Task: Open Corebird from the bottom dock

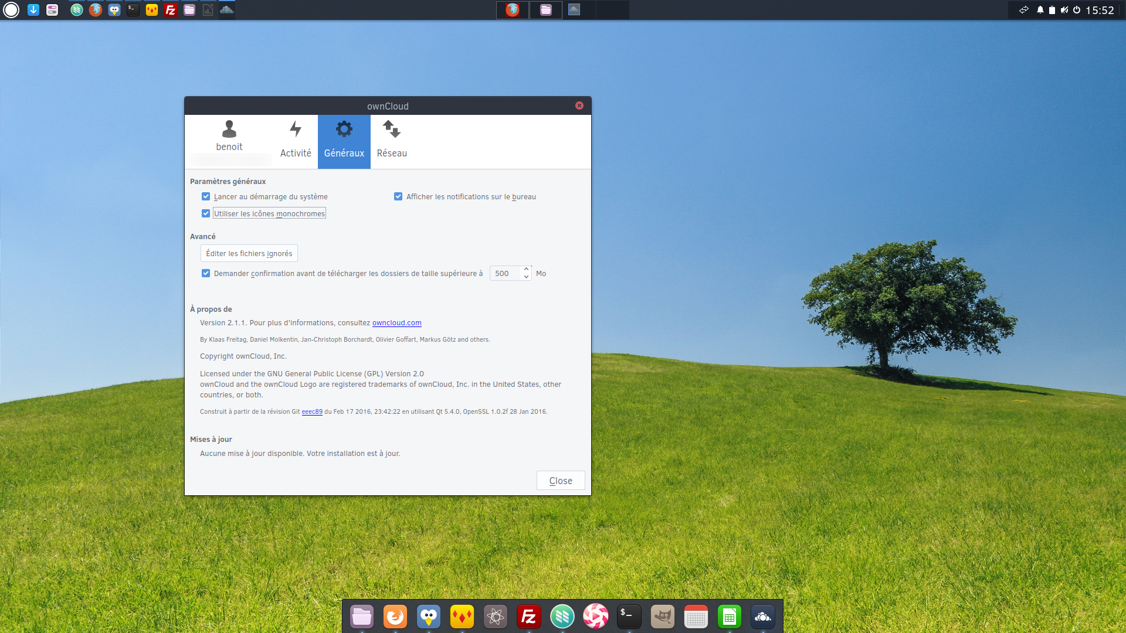Action: pyautogui.click(x=429, y=617)
